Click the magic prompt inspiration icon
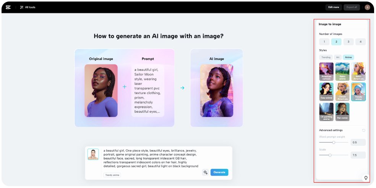Image resolution: width=376 pixels, height=188 pixels. pyautogui.click(x=205, y=172)
